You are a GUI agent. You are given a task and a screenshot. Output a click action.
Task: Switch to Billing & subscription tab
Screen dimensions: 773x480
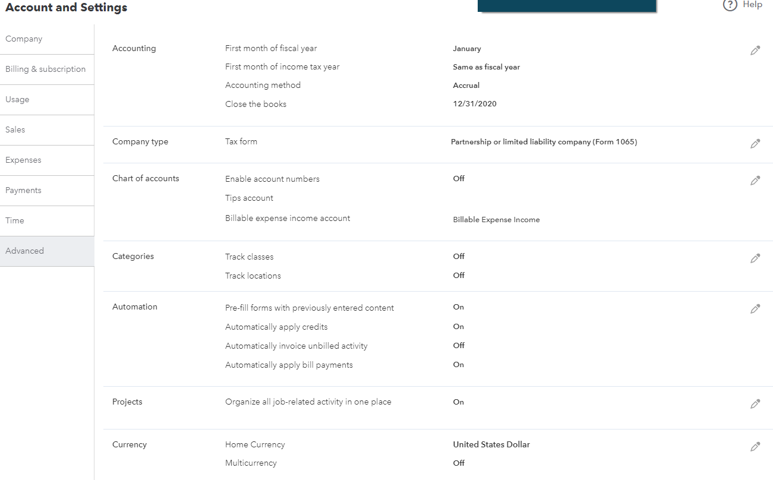46,70
